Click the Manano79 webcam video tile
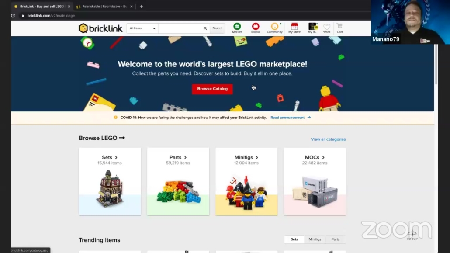Viewport: 450px width, 253px height. [410, 22]
